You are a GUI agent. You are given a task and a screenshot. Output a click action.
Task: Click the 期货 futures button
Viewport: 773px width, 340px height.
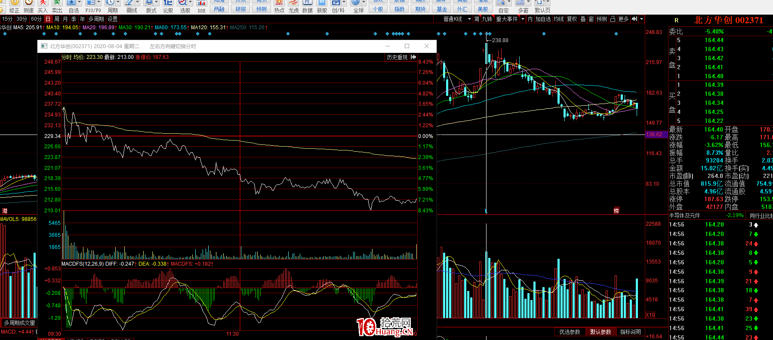420,9
